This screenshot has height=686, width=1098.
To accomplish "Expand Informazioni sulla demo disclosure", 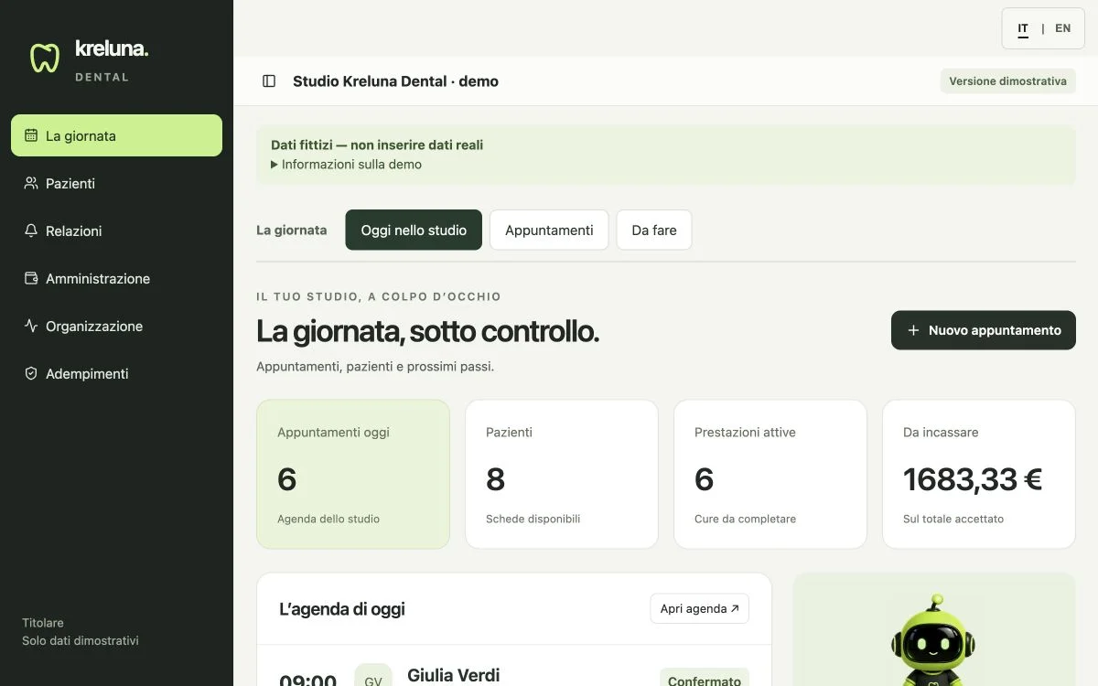I will click(x=347, y=165).
